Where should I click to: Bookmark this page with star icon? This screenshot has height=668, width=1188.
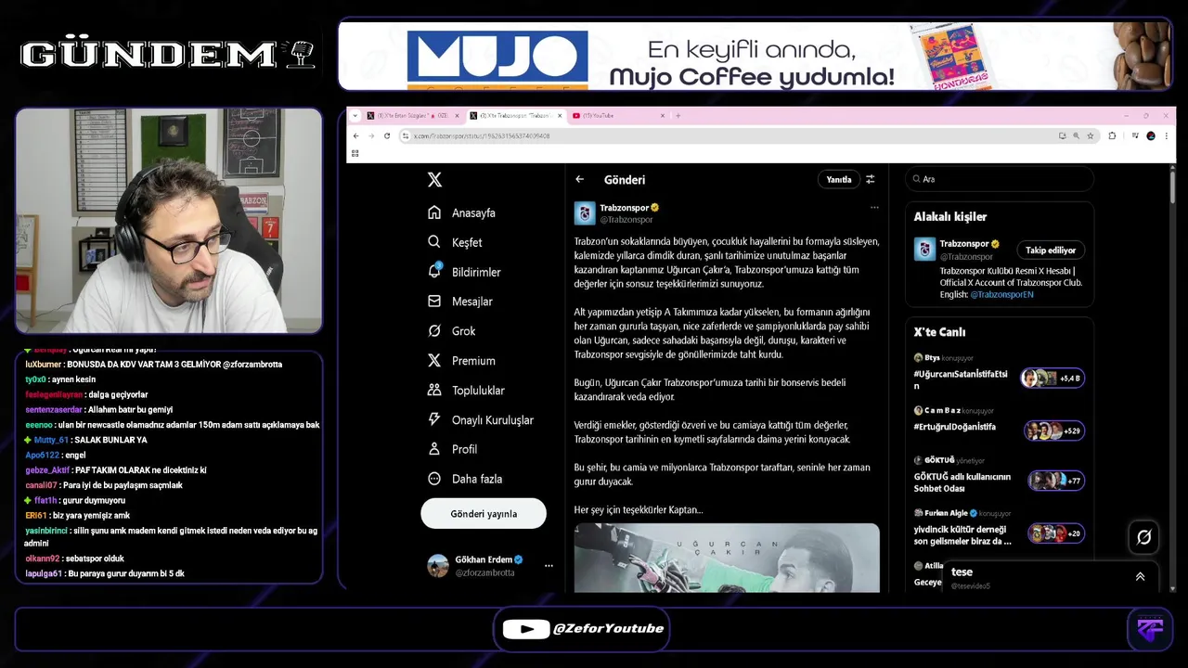(x=1090, y=135)
